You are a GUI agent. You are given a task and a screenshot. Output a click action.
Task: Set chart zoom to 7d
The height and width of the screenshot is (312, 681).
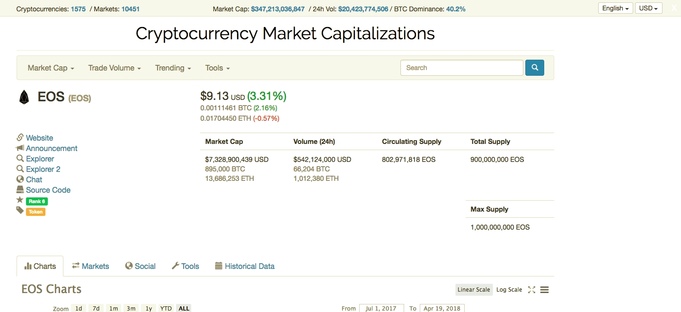point(96,308)
